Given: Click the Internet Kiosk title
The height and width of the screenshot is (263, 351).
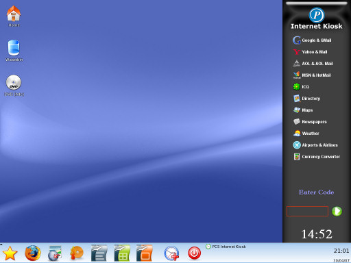Looking at the screenshot, I should 317,26.
